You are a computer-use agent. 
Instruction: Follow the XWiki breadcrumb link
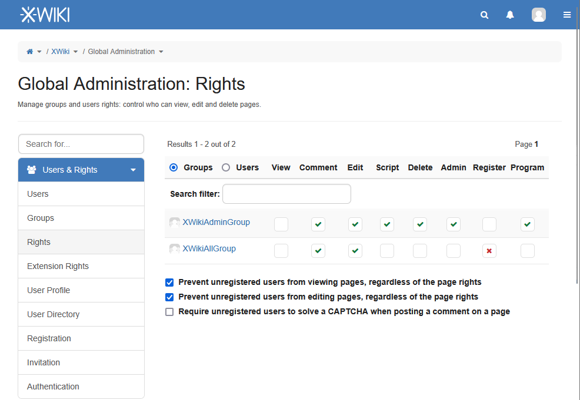[60, 52]
